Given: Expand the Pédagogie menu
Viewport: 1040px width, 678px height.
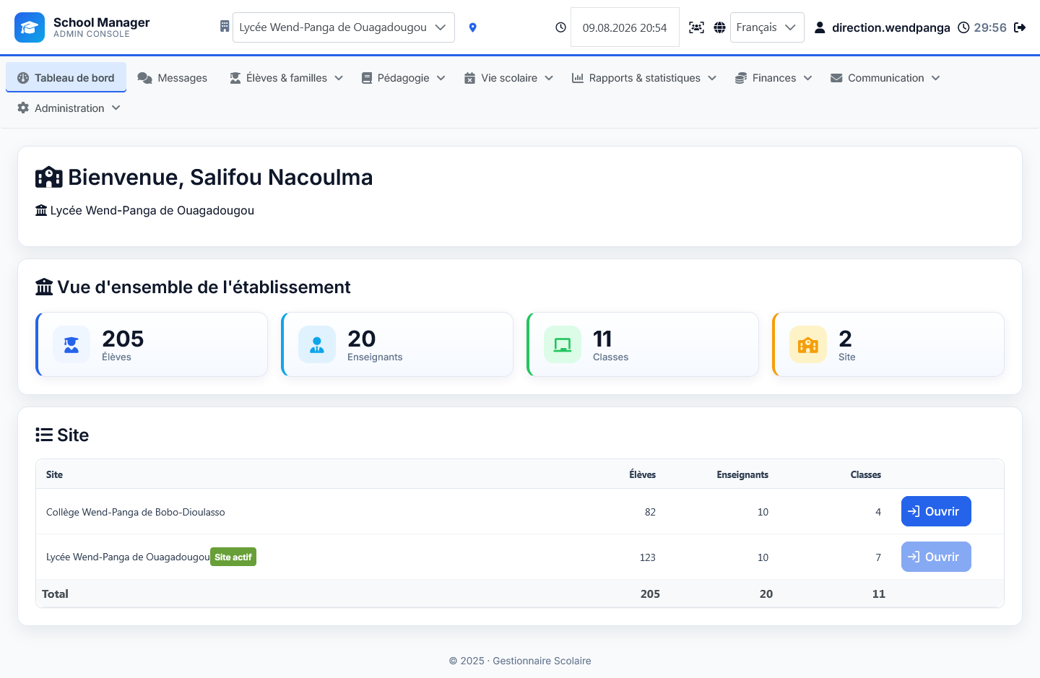Looking at the screenshot, I should click(x=403, y=78).
